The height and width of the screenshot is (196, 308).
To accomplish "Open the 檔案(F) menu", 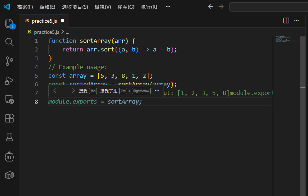I will (25, 7).
